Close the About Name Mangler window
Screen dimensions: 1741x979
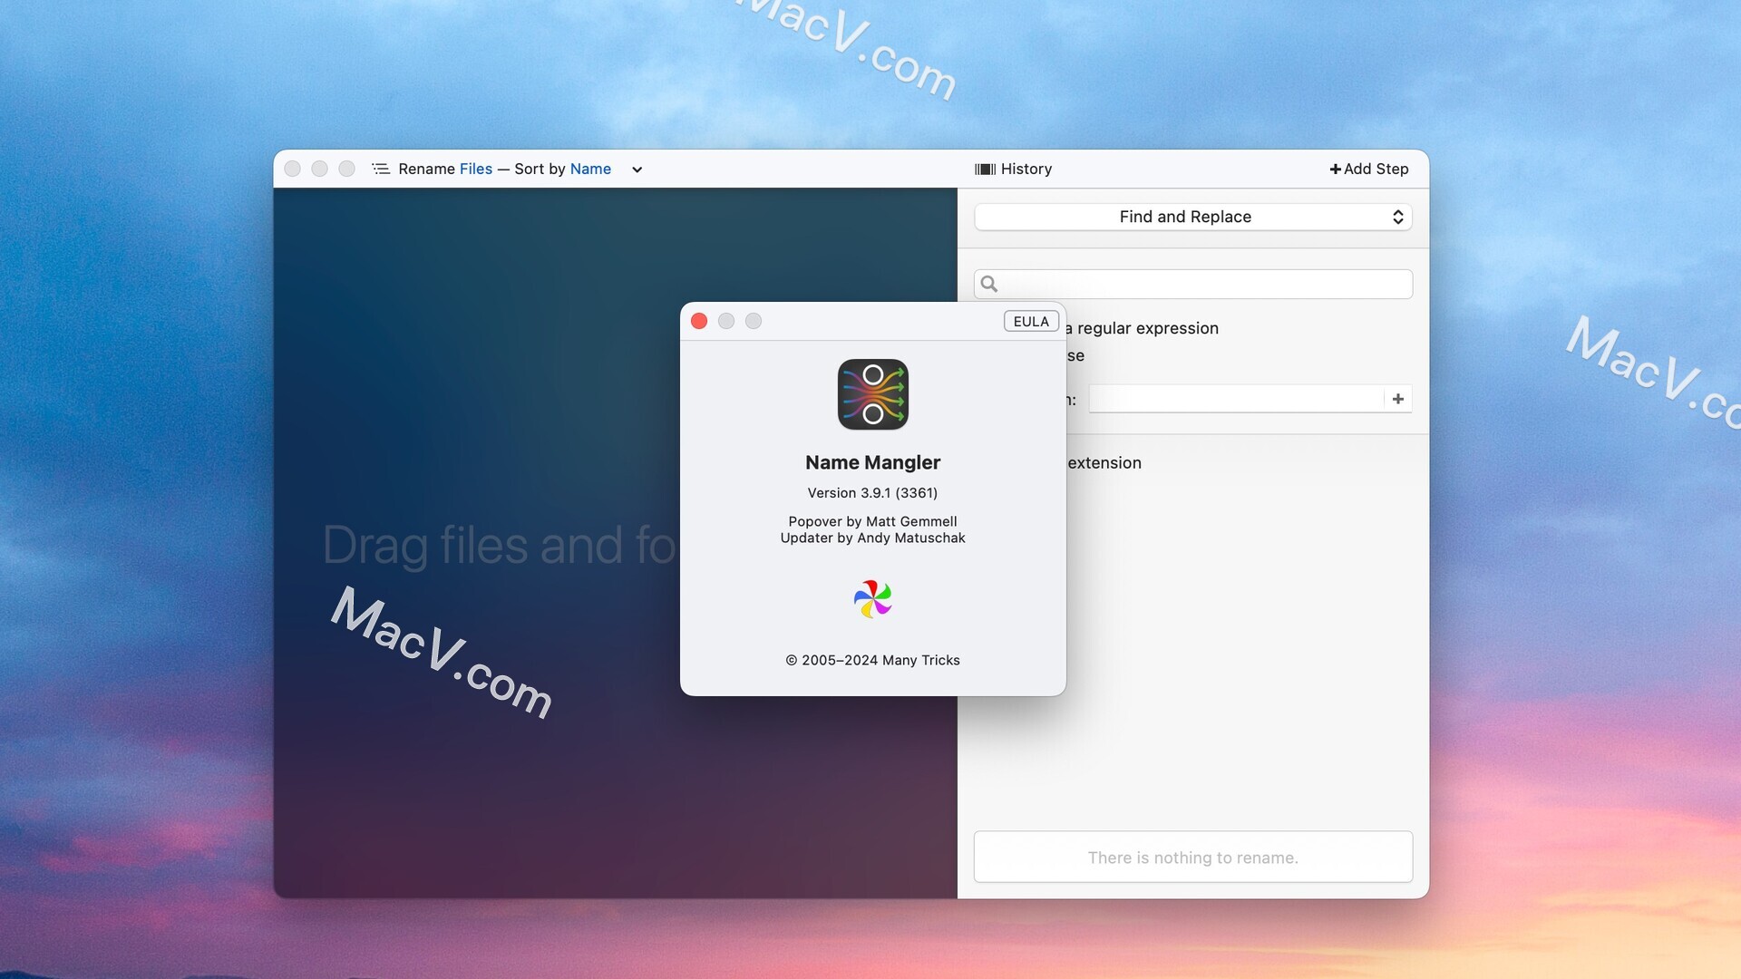699,321
